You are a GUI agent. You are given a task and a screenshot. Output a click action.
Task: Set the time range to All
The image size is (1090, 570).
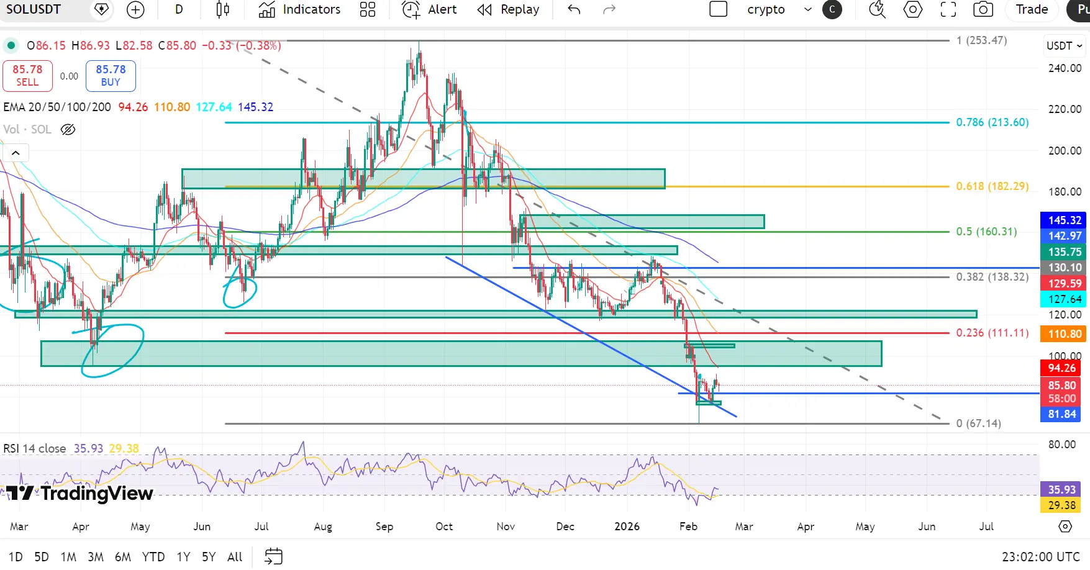[235, 556]
